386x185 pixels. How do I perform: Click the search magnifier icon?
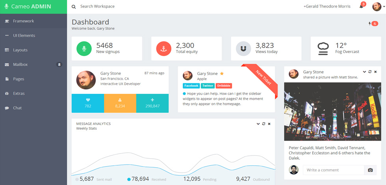pos(74,7)
